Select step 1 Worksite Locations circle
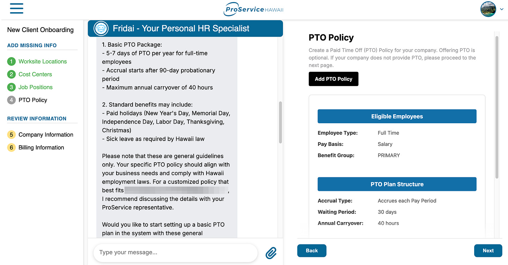Viewport: 508px width, 265px height. pos(12,62)
